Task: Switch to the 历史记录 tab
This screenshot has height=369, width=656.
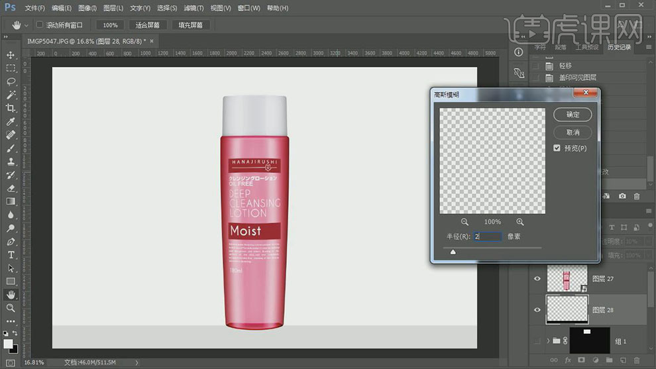Action: 619,47
